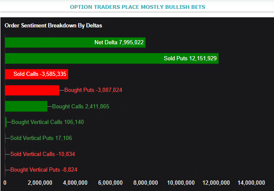Click the Order Sentiment Breakdown By Deltas heading
274x191 pixels.
coord(54,26)
